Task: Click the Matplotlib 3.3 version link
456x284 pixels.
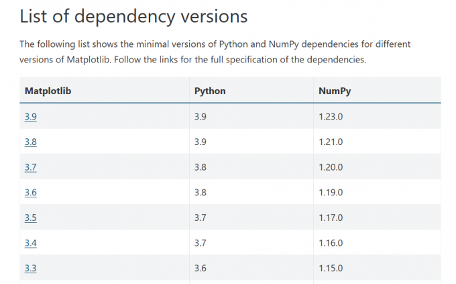Action: 31,268
